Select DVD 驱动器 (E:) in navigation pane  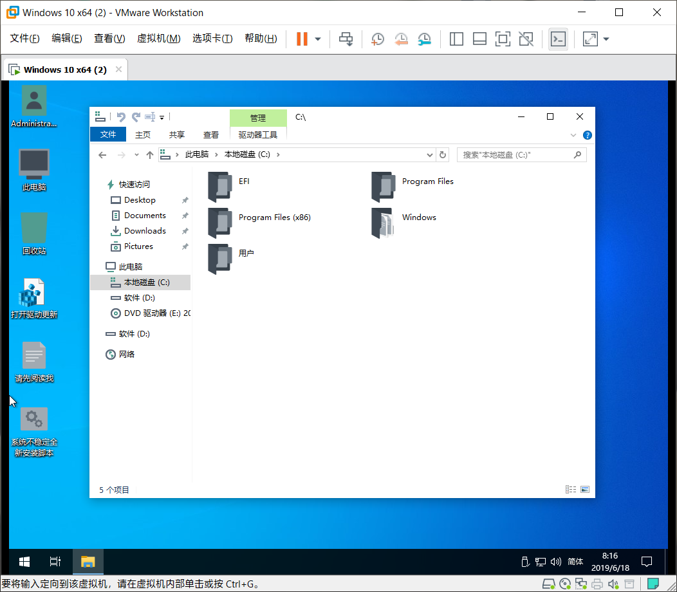(150, 313)
